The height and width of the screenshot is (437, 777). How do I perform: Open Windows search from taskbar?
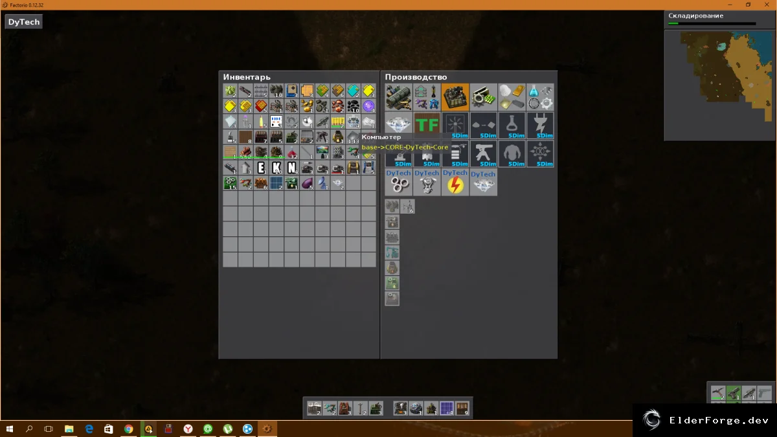coord(29,429)
